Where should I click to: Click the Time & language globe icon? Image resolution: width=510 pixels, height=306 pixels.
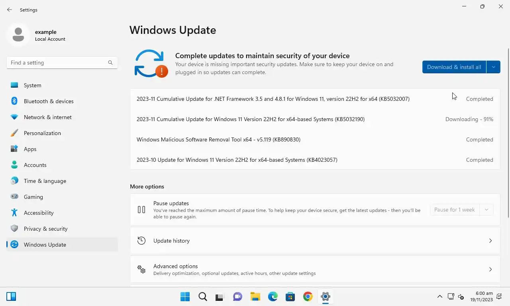14,181
